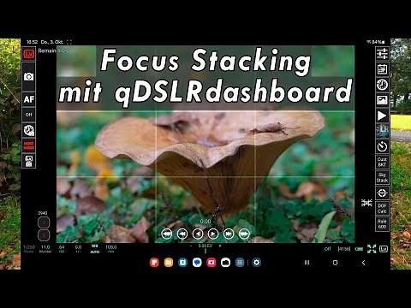Step focus forward one with single-right arrow
Screen dimensions: 411x308
click(x=213, y=234)
